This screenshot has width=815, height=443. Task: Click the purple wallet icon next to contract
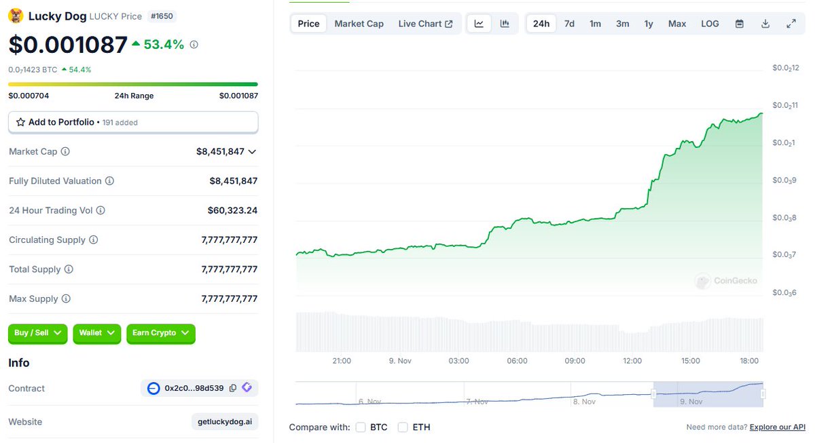247,388
